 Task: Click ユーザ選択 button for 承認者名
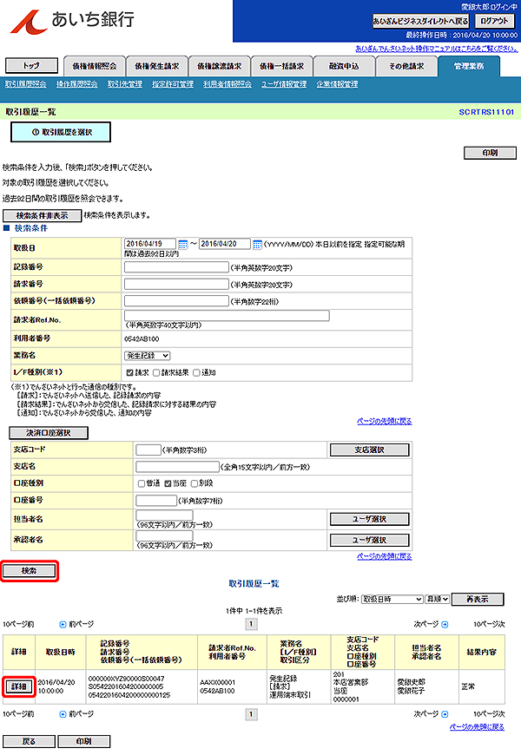click(x=370, y=541)
